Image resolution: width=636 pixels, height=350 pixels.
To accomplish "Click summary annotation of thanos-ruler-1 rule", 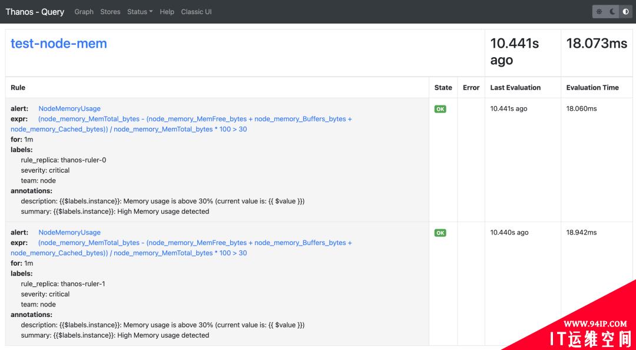I will point(115,335).
